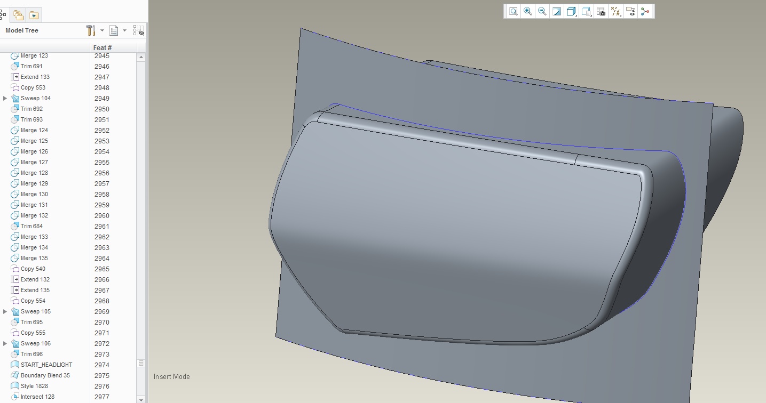Select the Trim 692 feature
Viewport: 766px width, 403px height.
(31, 109)
